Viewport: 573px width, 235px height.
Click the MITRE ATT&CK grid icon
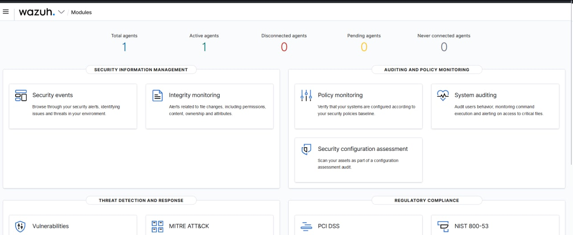pos(158,226)
